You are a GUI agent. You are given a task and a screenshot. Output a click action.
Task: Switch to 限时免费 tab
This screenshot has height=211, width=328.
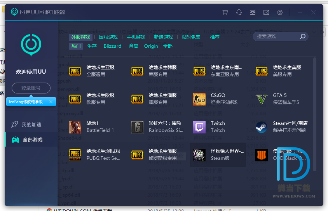191,37
